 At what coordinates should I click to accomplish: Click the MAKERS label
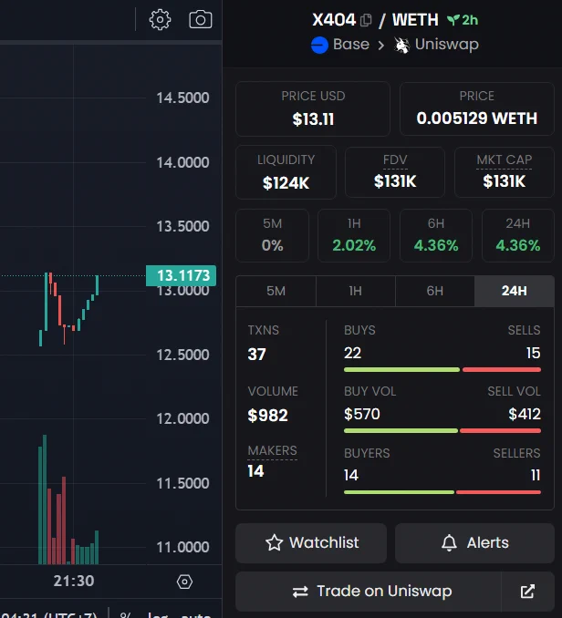pos(272,450)
